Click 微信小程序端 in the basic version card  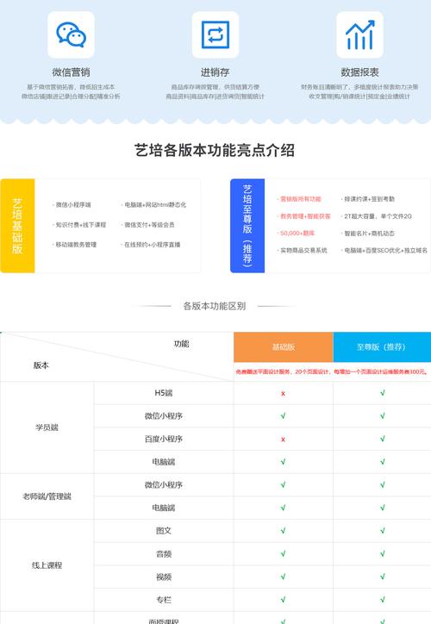click(x=72, y=204)
